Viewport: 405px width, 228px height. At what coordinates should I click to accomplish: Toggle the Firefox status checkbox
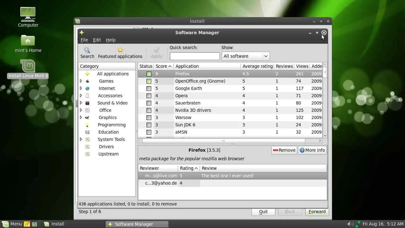click(149, 74)
